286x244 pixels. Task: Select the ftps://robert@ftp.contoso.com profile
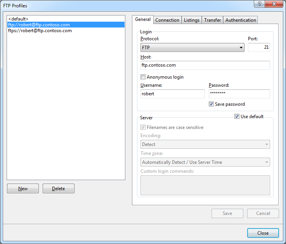40,31
